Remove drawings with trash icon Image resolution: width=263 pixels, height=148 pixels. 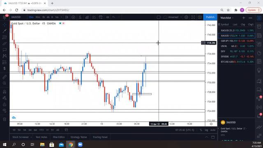click(5, 119)
